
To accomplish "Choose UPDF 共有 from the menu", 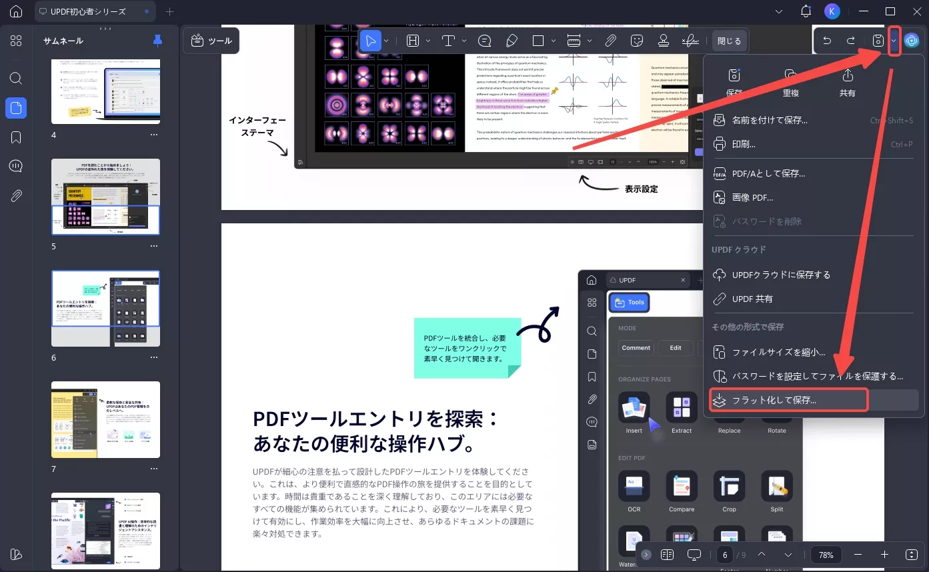I will 814,299.
